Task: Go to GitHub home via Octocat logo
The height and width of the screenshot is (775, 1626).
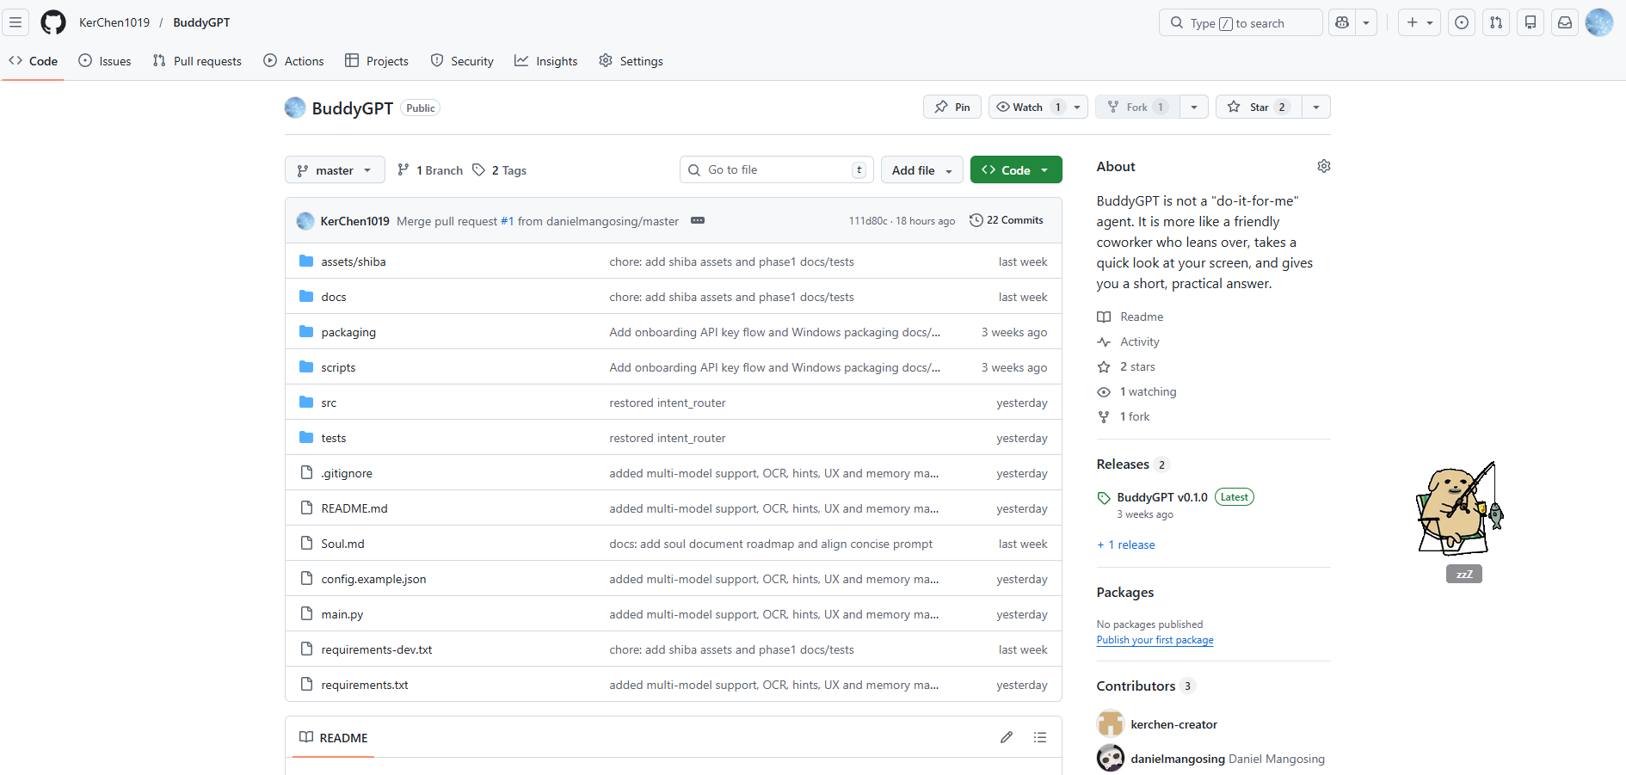Action: (53, 22)
